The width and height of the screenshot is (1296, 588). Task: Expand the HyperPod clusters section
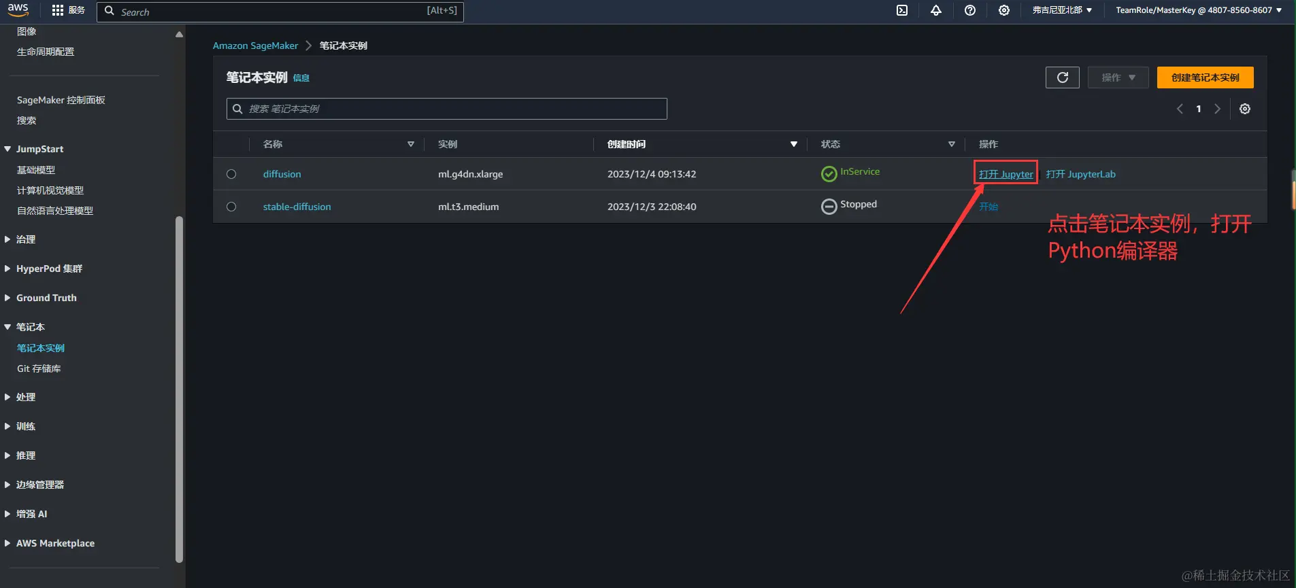point(7,269)
